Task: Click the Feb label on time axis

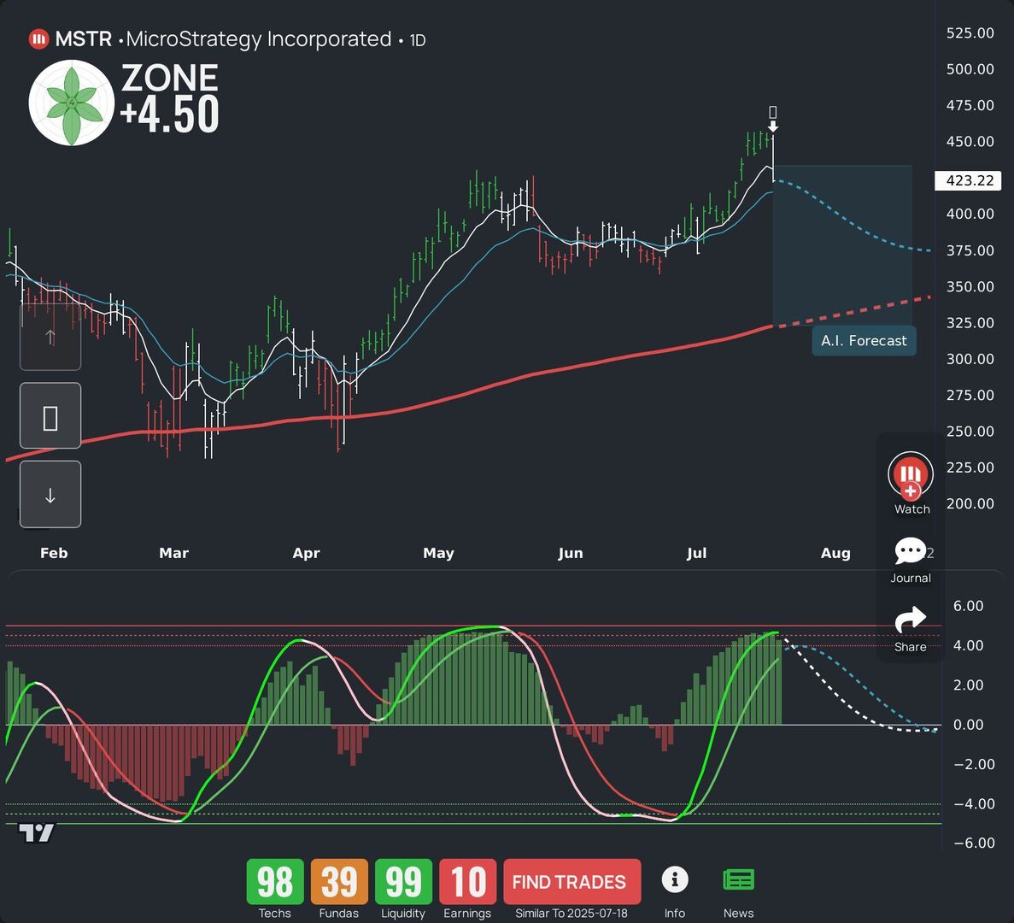Action: 54,553
